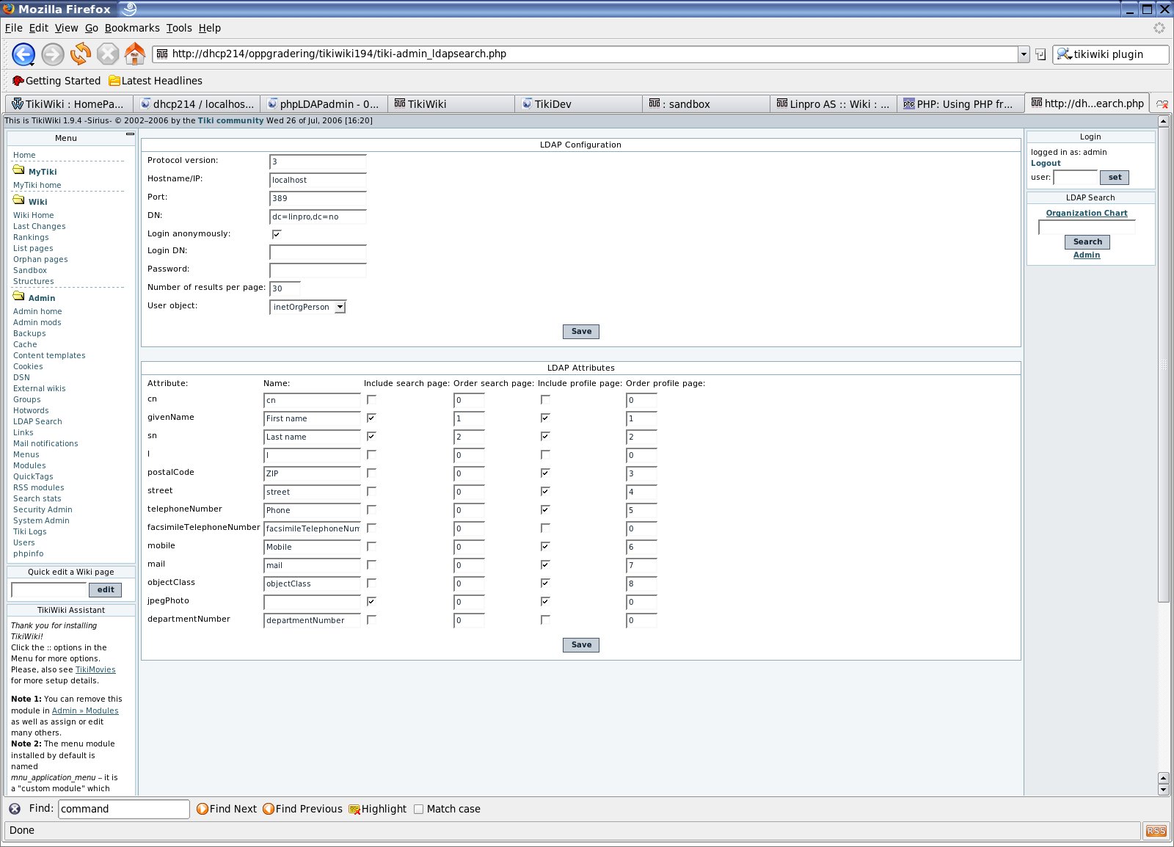The height and width of the screenshot is (847, 1174).
Task: Switch to the phpLDAPadmin tab
Action: point(323,104)
